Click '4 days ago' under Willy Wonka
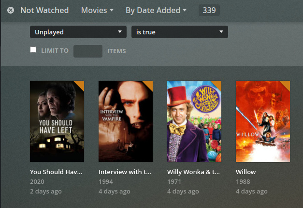 [183, 192]
